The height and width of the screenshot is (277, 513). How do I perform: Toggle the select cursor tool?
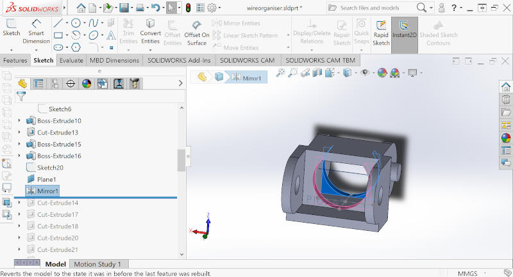(x=171, y=8)
